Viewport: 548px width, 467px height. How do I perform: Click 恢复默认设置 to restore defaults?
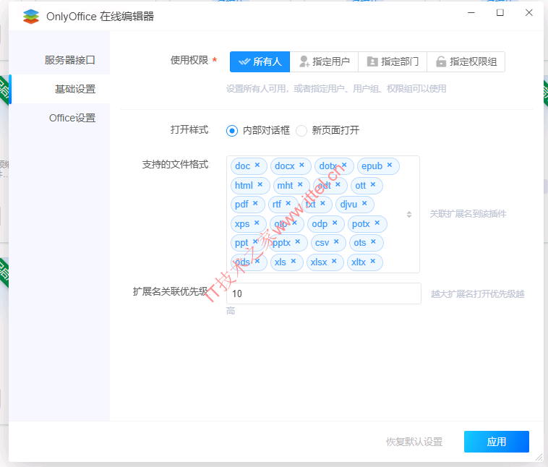[414, 442]
